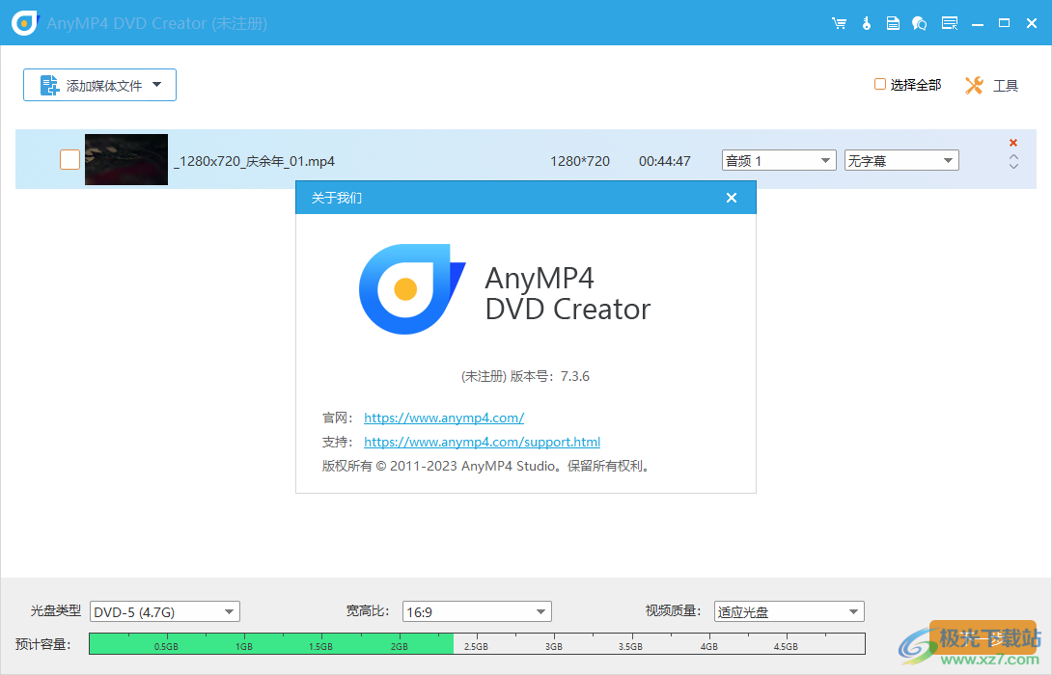Image resolution: width=1052 pixels, height=675 pixels.
Task: Click the estimated capacity progress bar
Action: point(477,643)
